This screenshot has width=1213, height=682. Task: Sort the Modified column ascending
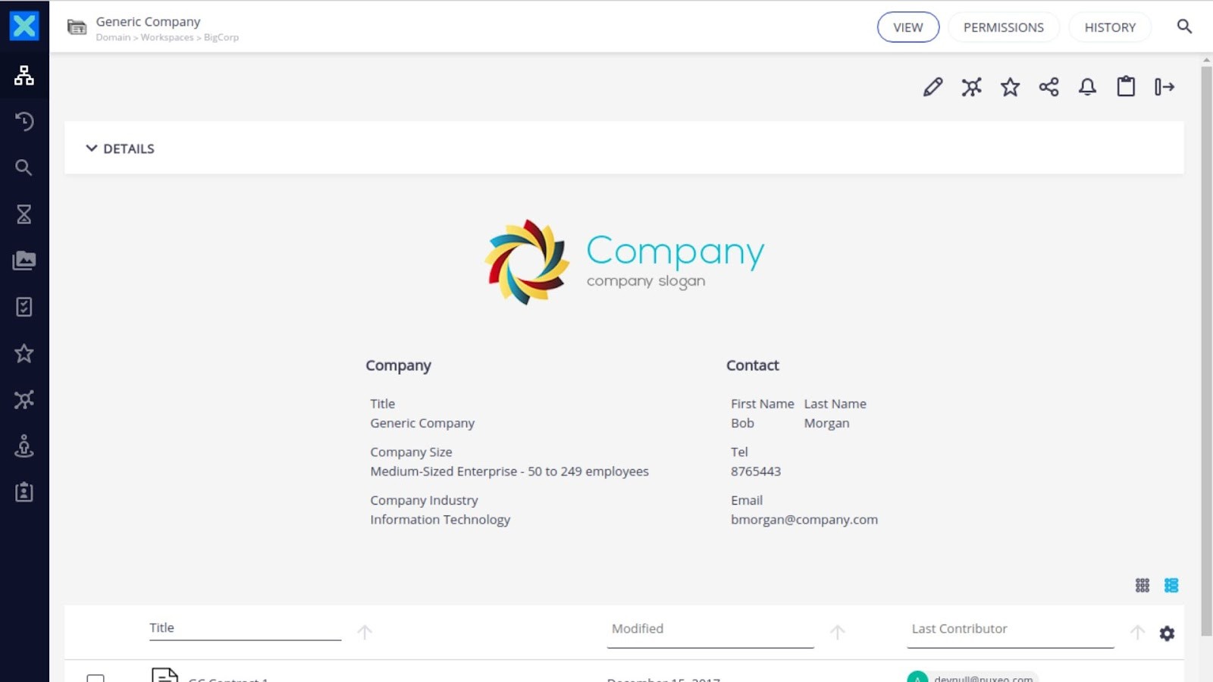coord(838,631)
